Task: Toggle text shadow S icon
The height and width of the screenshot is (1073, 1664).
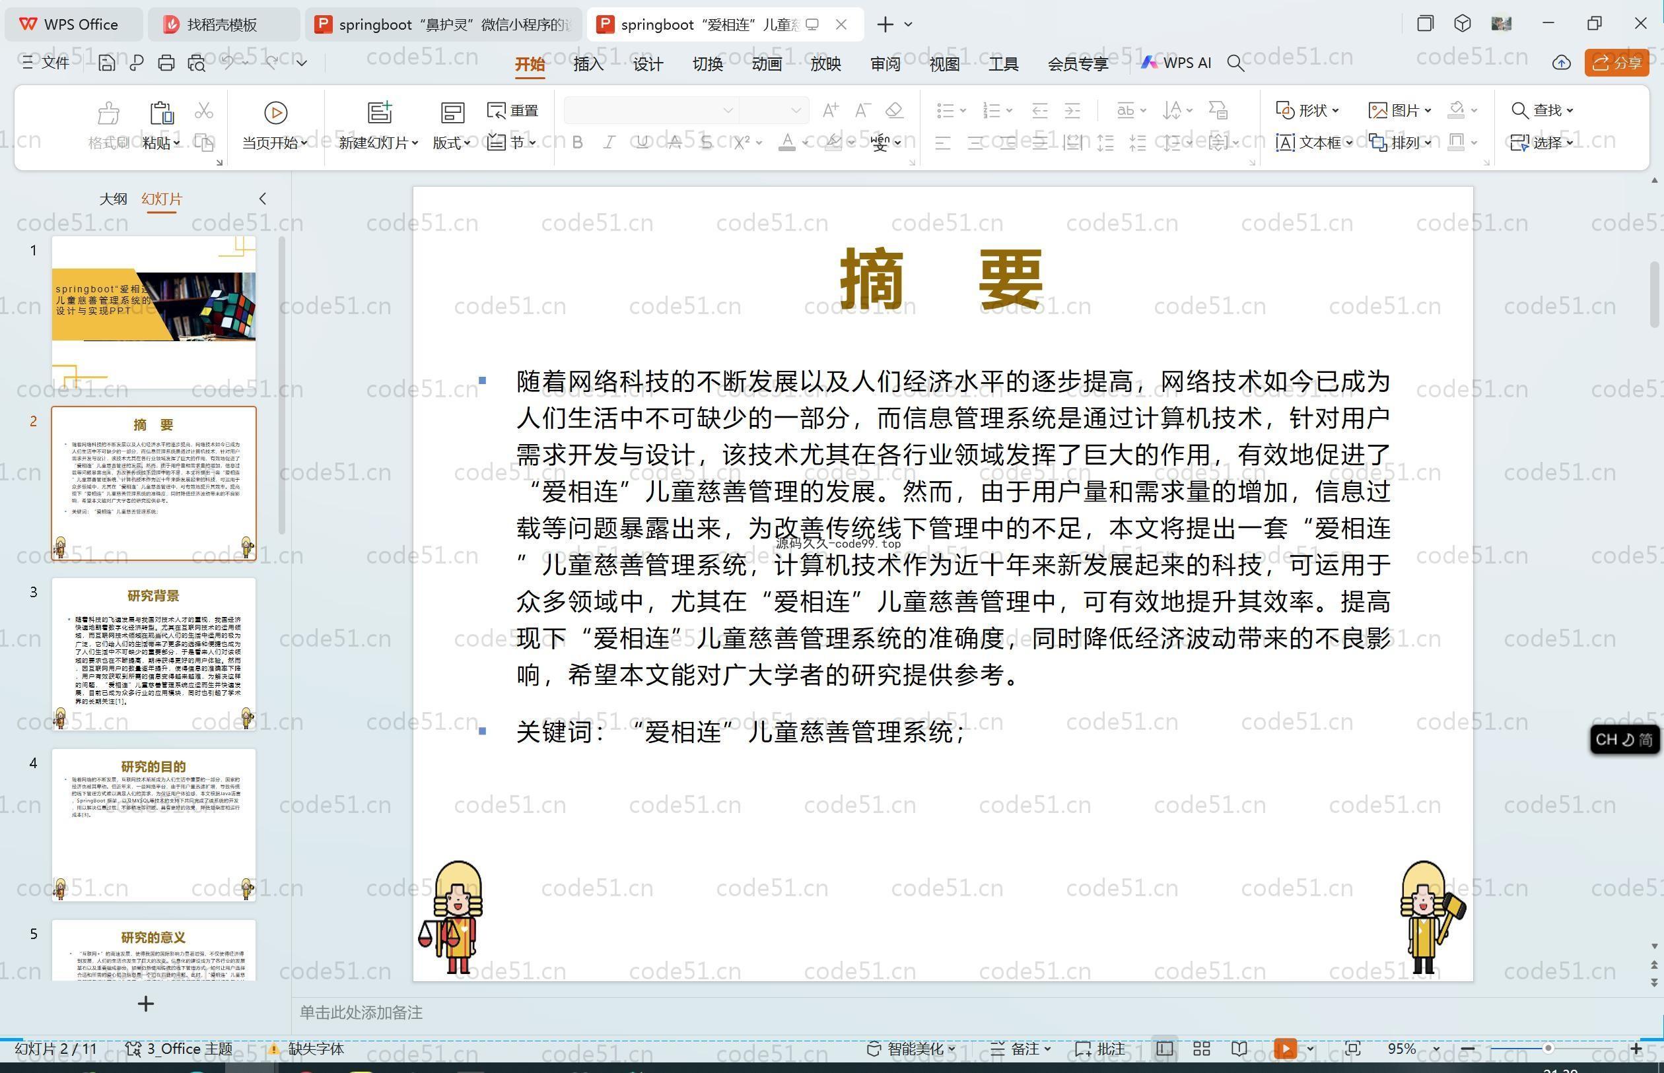Action: tap(706, 143)
